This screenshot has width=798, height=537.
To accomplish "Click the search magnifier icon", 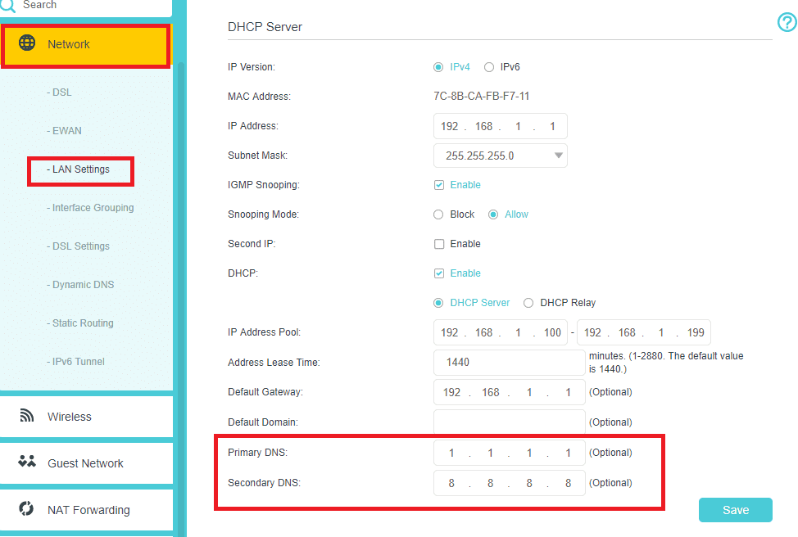I will [7, 5].
